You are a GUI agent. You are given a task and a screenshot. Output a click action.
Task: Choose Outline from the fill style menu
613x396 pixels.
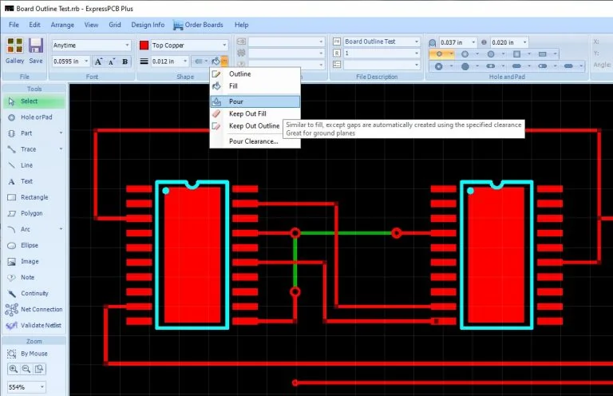tap(255, 74)
